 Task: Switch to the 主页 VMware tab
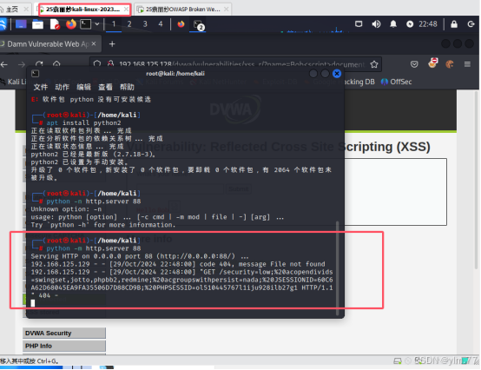pos(12,10)
